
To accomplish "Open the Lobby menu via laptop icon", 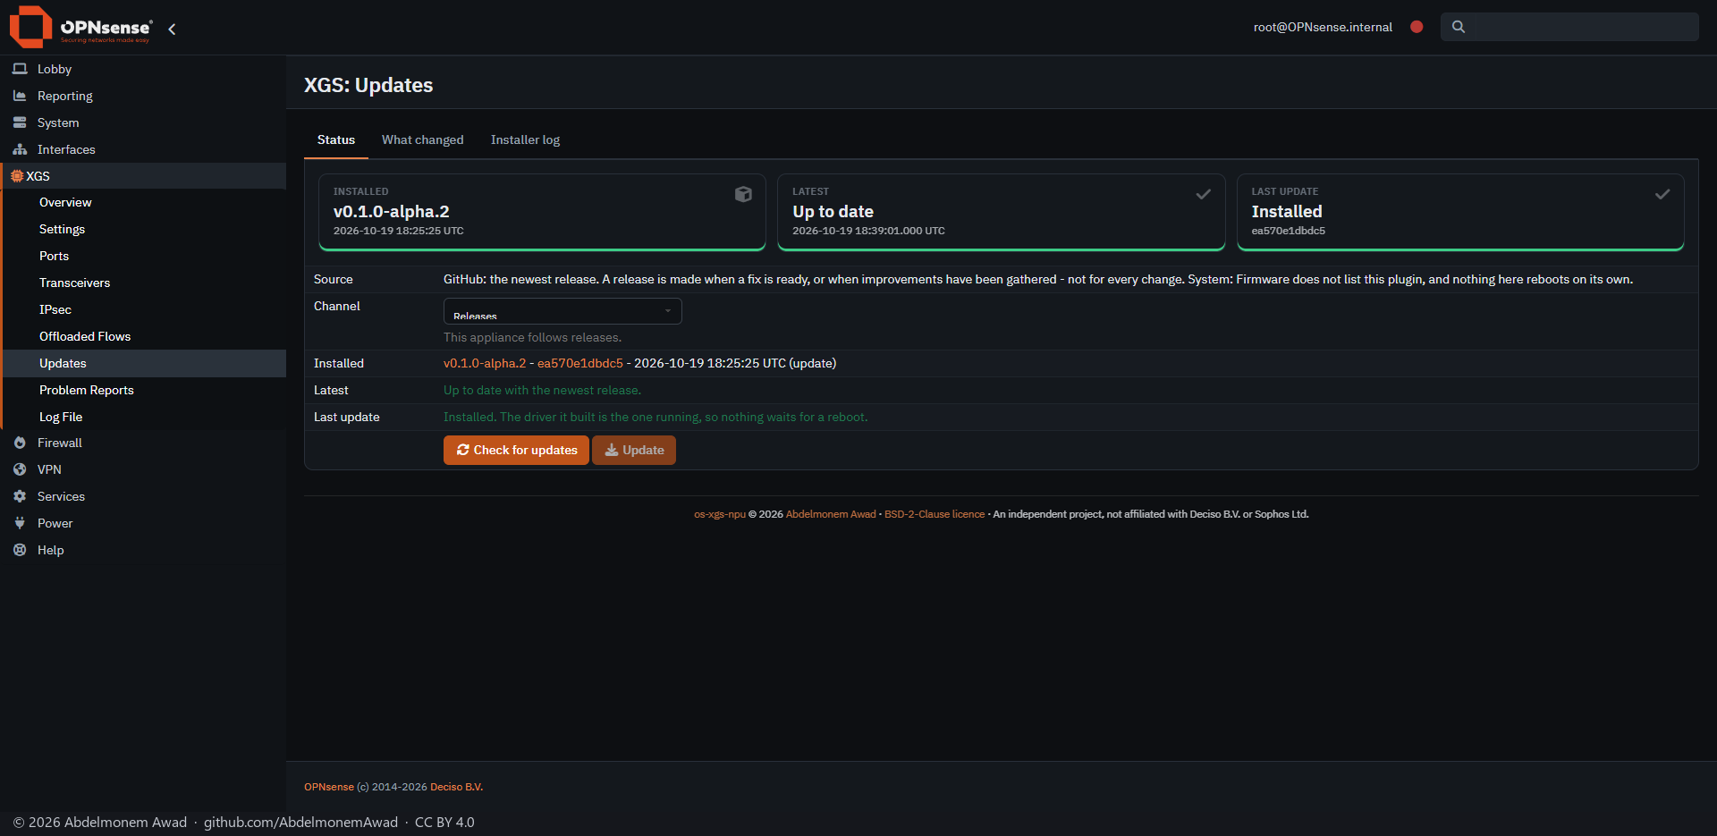I will tap(20, 69).
